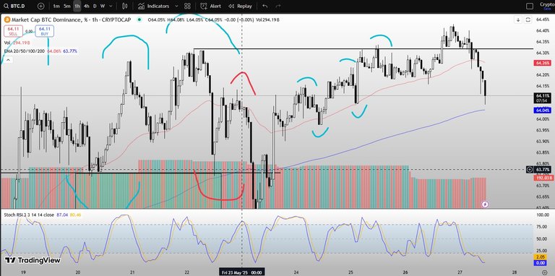Click the 63.90% price scale label

543,141
